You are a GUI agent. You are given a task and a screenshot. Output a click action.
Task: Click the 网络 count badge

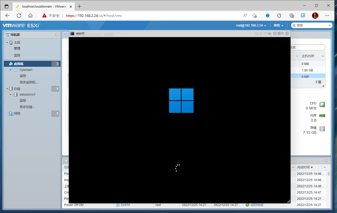point(55,114)
